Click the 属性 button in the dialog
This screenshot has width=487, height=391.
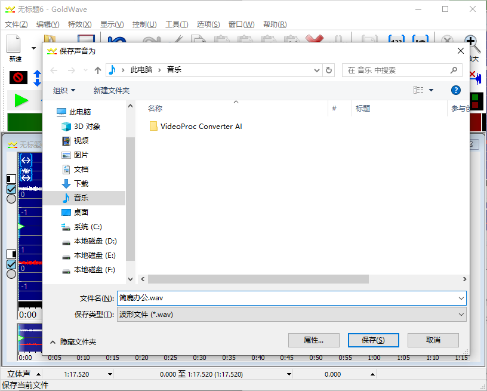(314, 340)
